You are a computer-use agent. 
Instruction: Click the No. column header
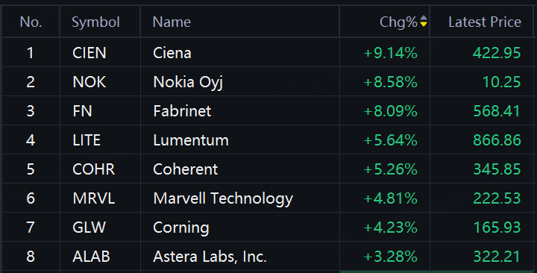pos(31,22)
